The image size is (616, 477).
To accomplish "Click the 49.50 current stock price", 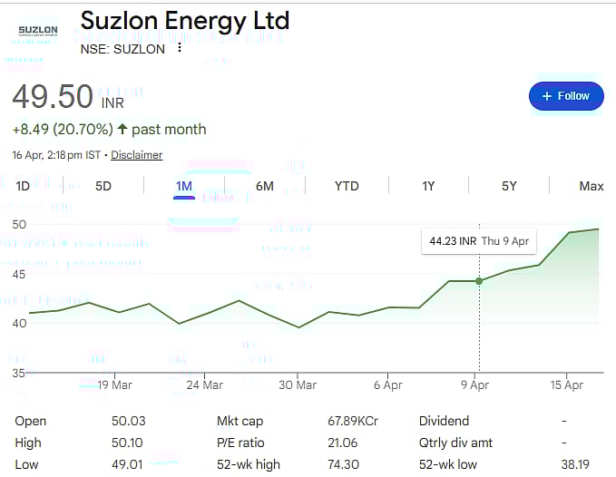I will tap(53, 96).
